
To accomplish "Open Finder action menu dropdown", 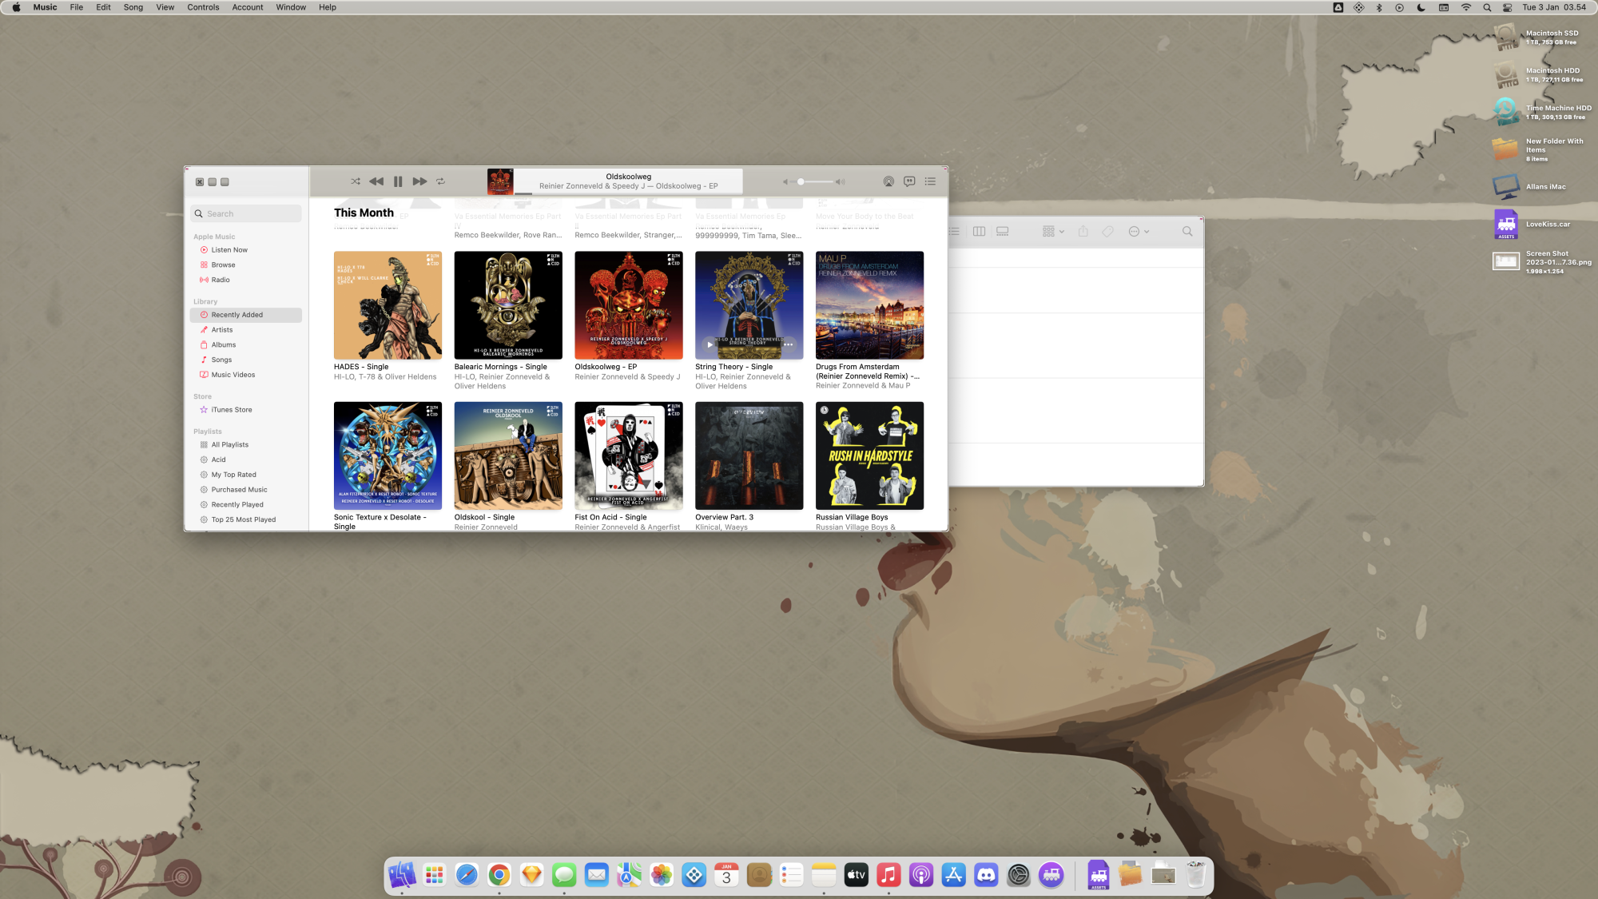I will [x=1139, y=232].
